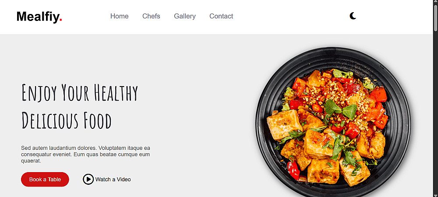
Task: Open the Home nav item
Action: 119,16
